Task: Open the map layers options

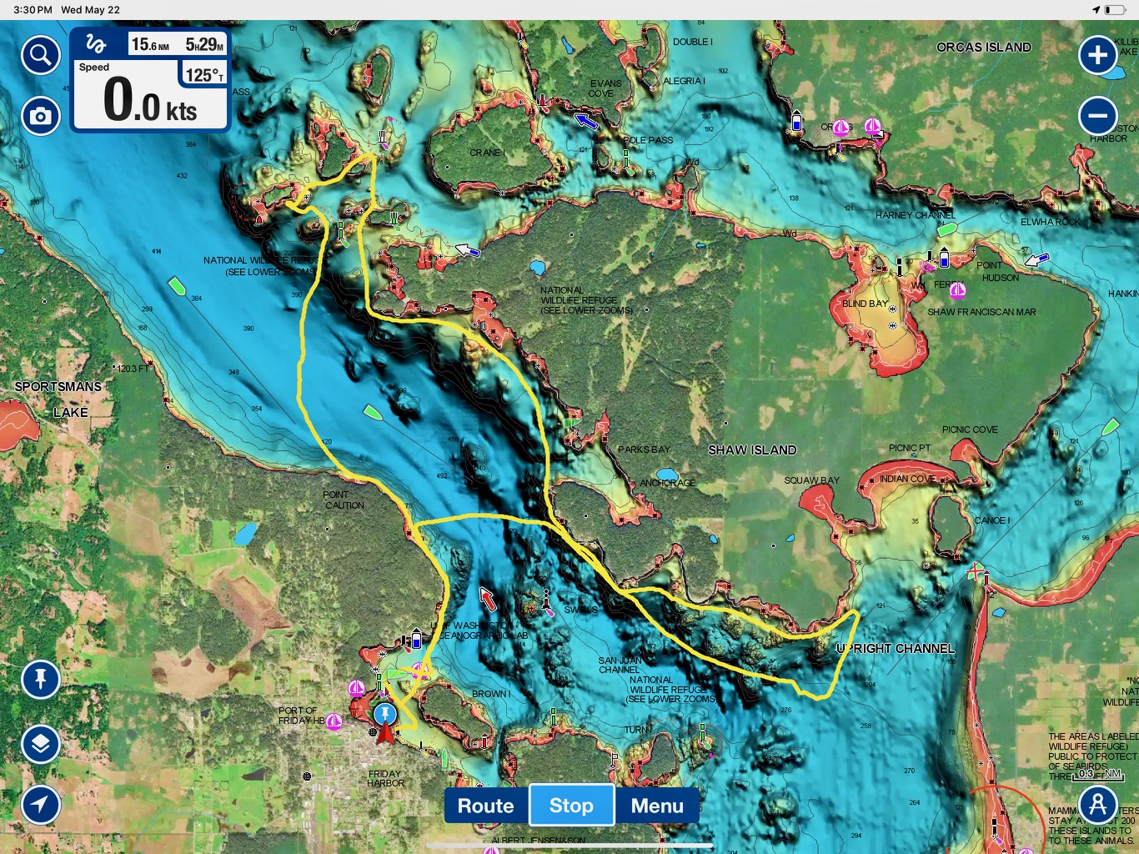Action: (x=40, y=744)
